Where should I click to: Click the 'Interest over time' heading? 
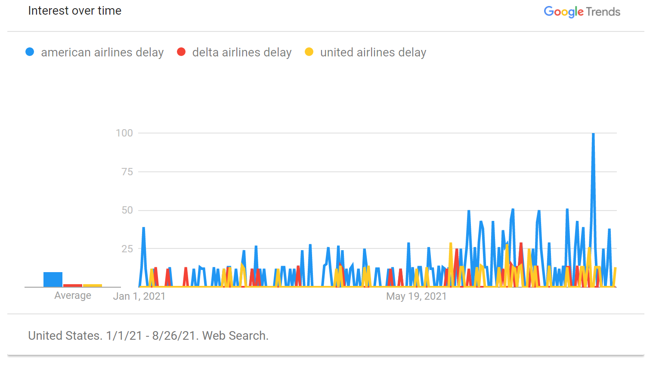[x=75, y=11]
